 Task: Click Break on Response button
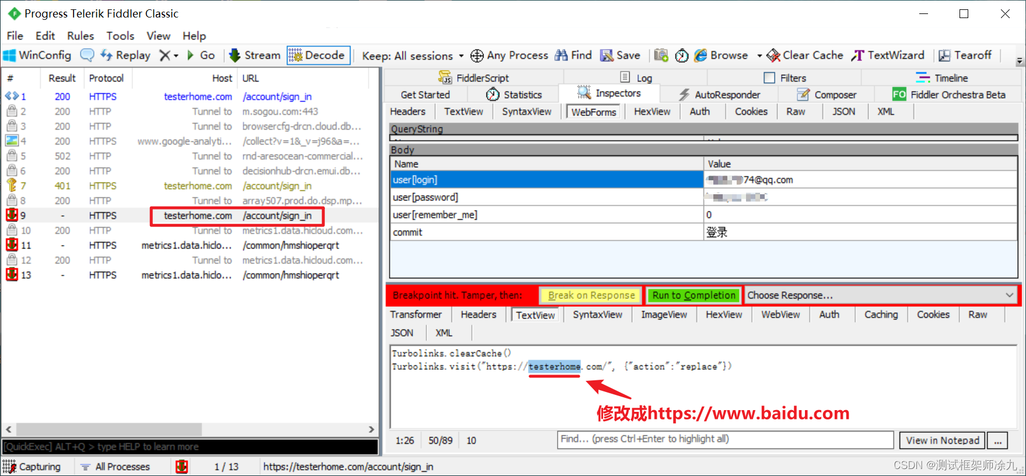pos(591,295)
